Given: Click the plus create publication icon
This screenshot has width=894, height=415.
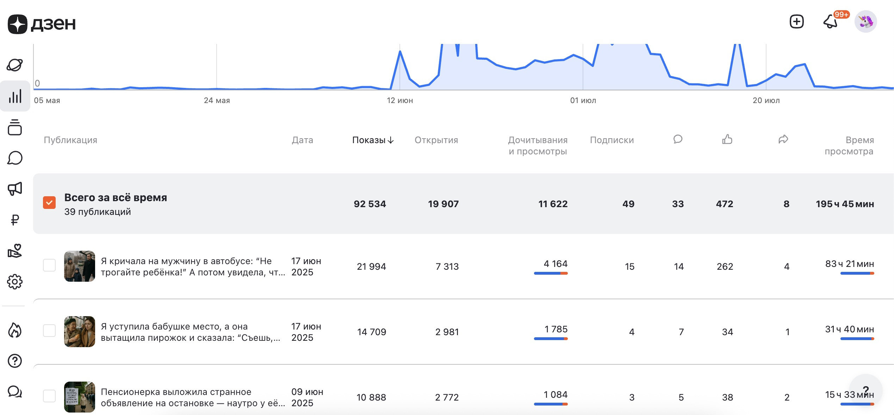Looking at the screenshot, I should click(796, 22).
